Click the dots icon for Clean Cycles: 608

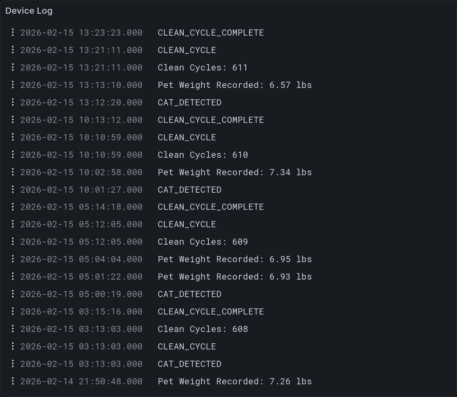13,329
